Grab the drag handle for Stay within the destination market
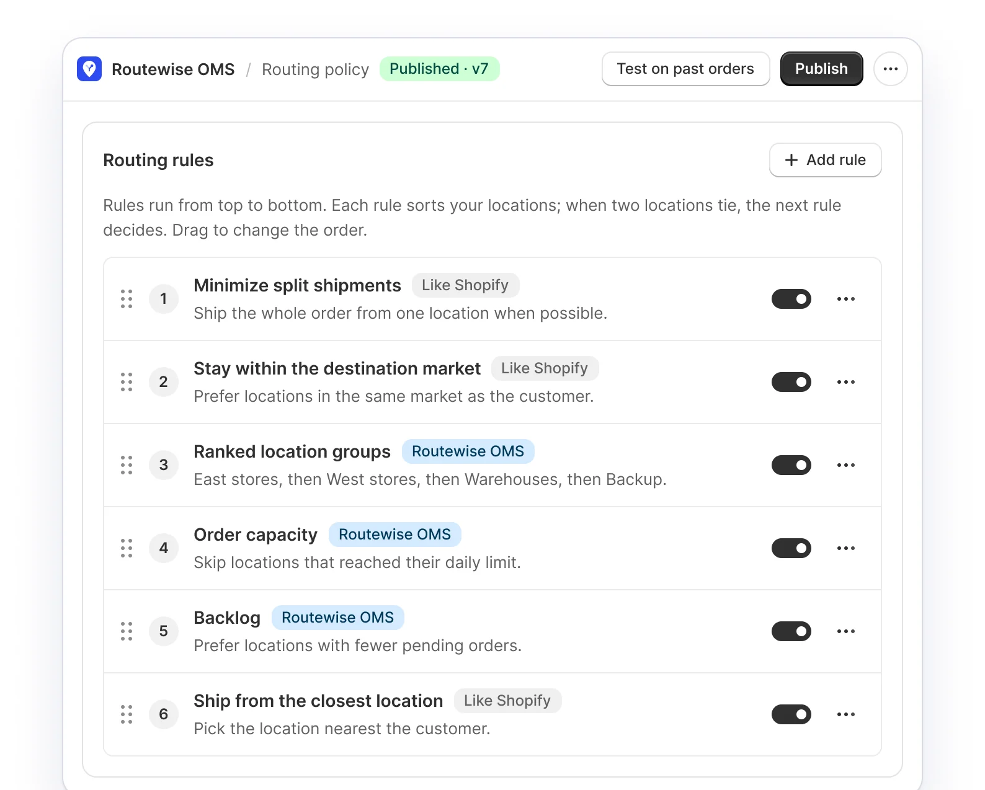The image size is (985, 790). pos(127,382)
